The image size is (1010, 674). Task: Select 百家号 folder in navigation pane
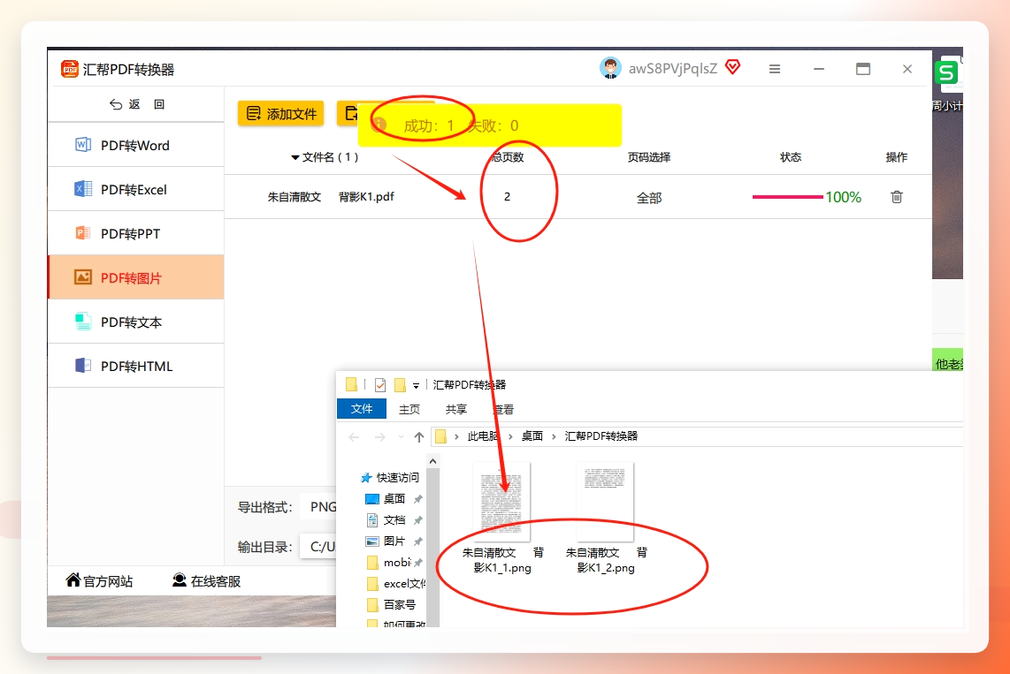[392, 604]
